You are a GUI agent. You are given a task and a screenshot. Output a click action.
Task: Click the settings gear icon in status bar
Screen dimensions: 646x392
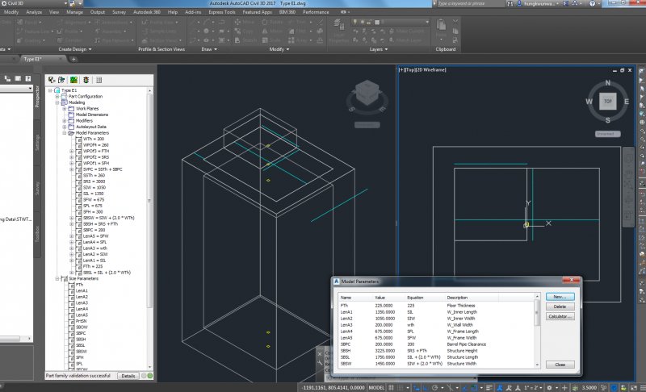point(549,387)
